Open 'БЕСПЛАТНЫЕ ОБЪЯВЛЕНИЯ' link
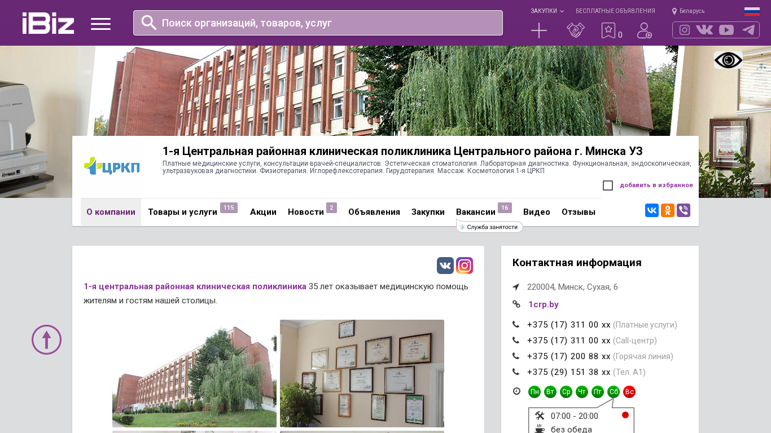This screenshot has height=433, width=771. coord(615,11)
